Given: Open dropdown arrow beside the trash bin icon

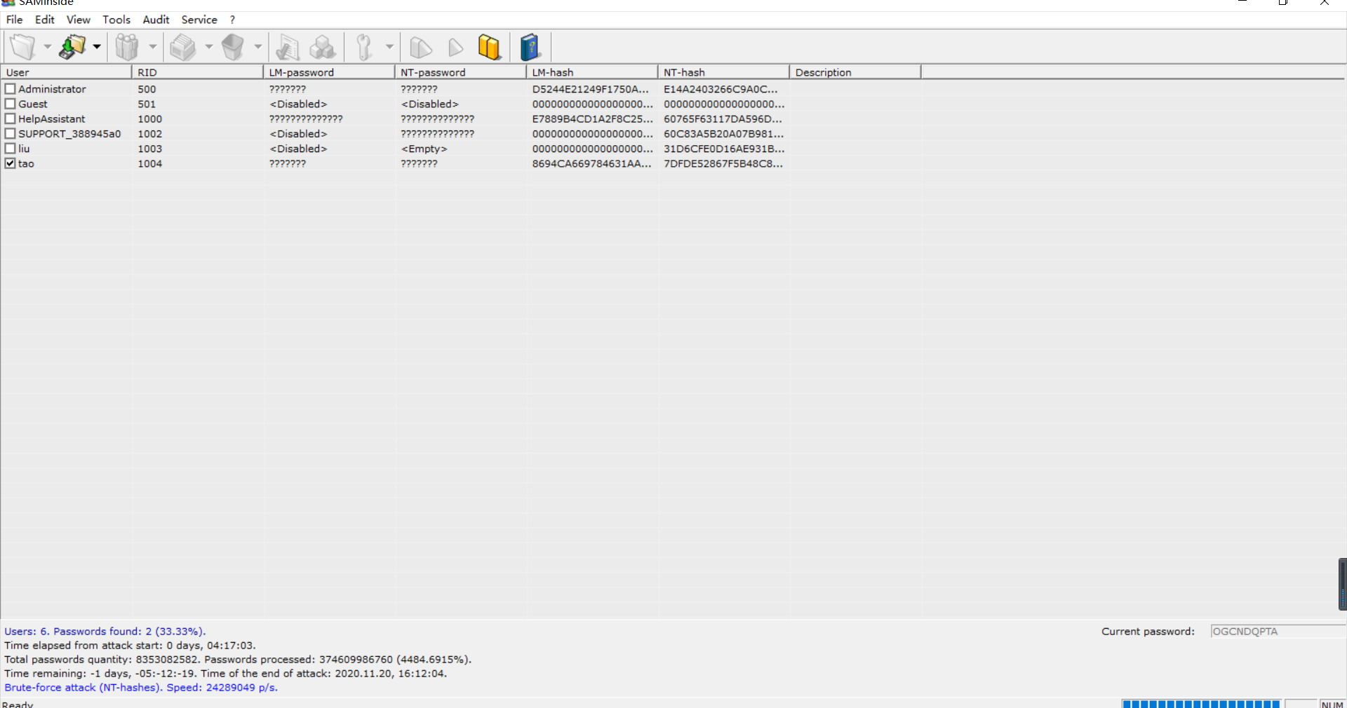Looking at the screenshot, I should tap(257, 47).
